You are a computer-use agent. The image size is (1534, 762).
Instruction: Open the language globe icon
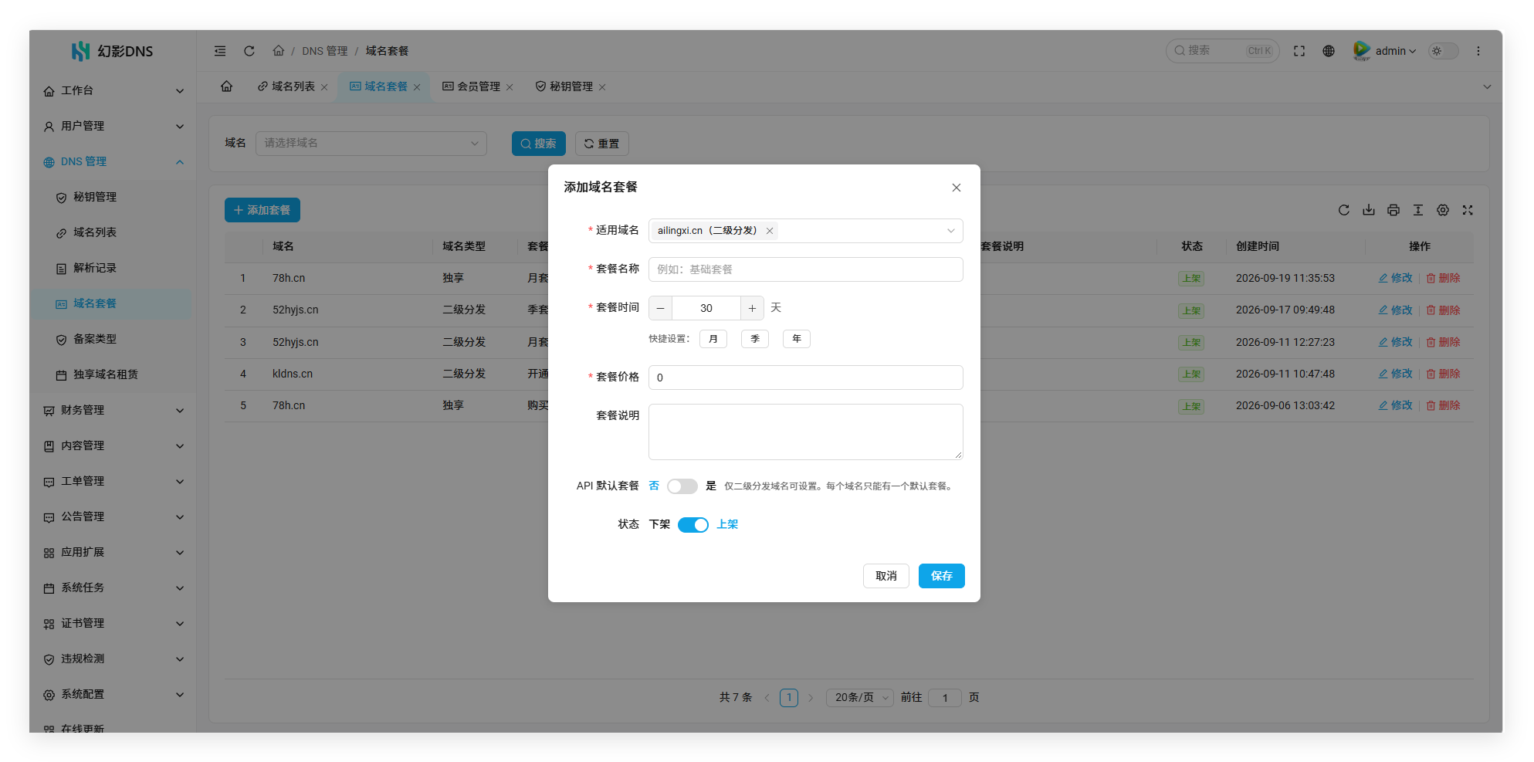1329,51
